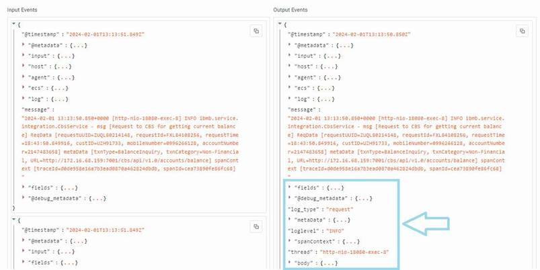Expand "spanContext" node in output event
This screenshot has width=540, height=270.
pos(290,240)
